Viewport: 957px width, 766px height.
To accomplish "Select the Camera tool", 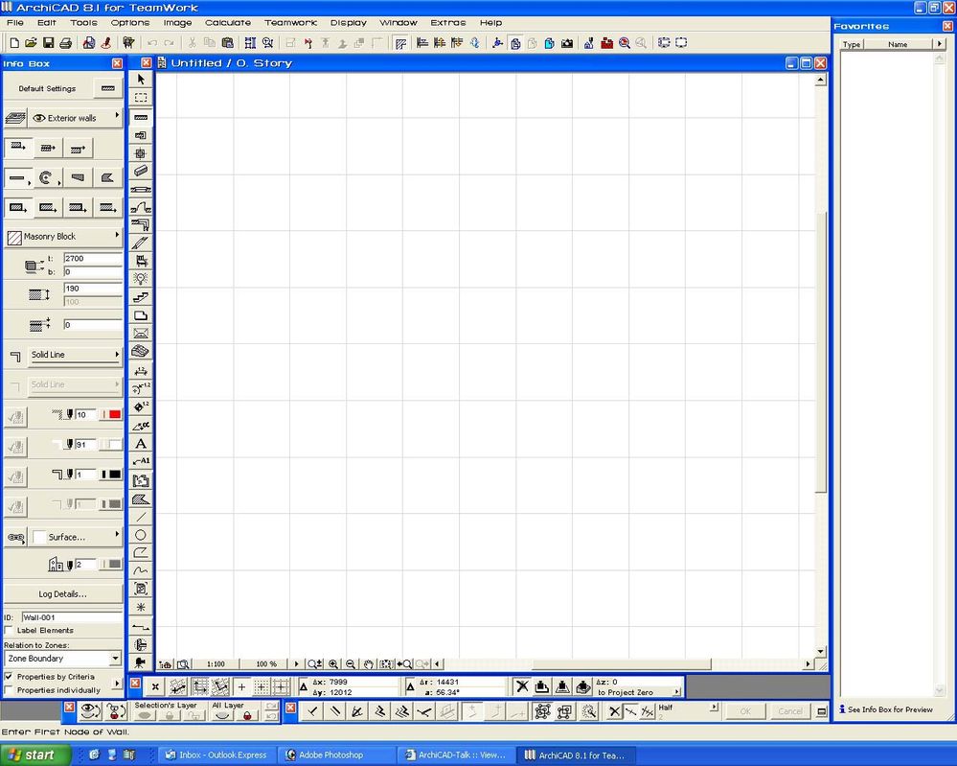I will click(140, 662).
